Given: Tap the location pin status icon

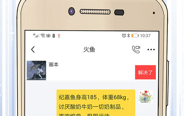Looking at the screenshot, I should 59,36.
